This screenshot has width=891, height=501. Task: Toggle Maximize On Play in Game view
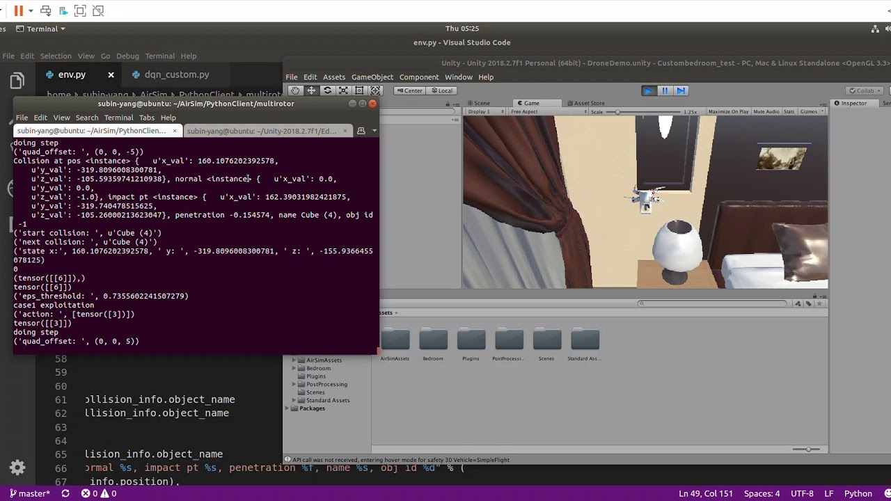click(728, 111)
